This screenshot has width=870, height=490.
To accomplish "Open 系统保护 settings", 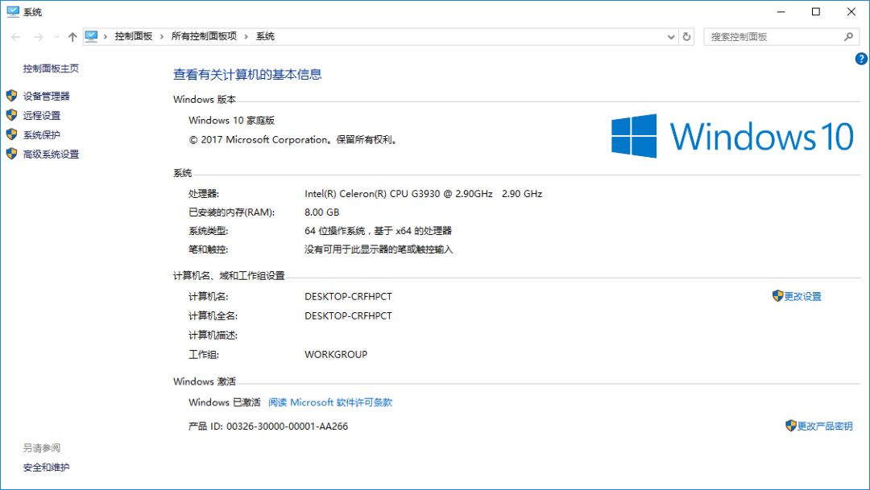I will (42, 134).
